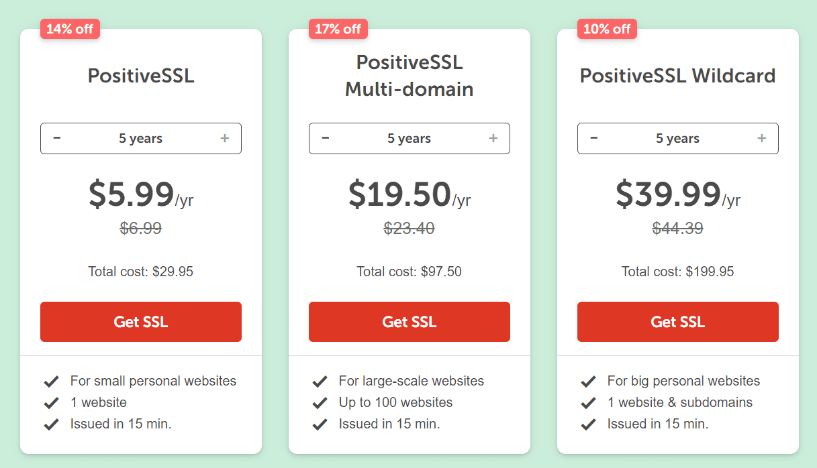Click minus on the PositiveSSL Wildcard duration selector
This screenshot has width=817, height=468.
594,138
